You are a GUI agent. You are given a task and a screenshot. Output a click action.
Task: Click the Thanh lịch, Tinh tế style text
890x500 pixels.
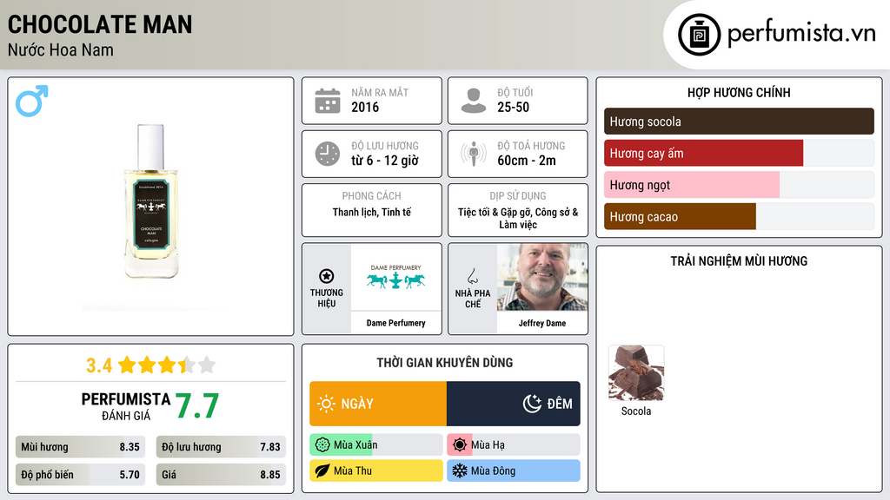coord(372,212)
